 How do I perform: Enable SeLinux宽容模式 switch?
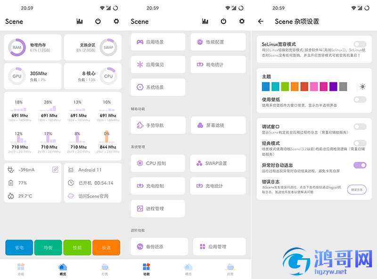coord(360,44)
